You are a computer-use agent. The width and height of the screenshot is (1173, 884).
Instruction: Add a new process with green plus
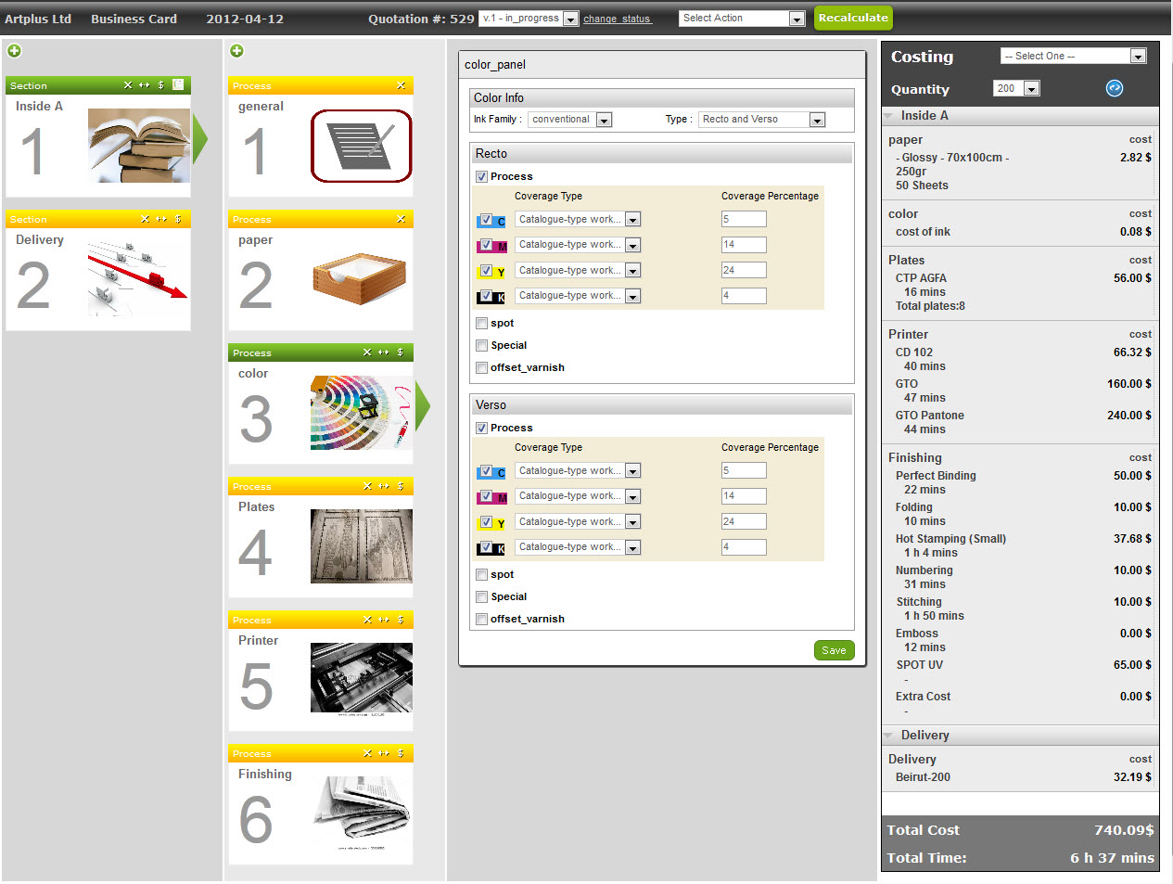[x=236, y=51]
